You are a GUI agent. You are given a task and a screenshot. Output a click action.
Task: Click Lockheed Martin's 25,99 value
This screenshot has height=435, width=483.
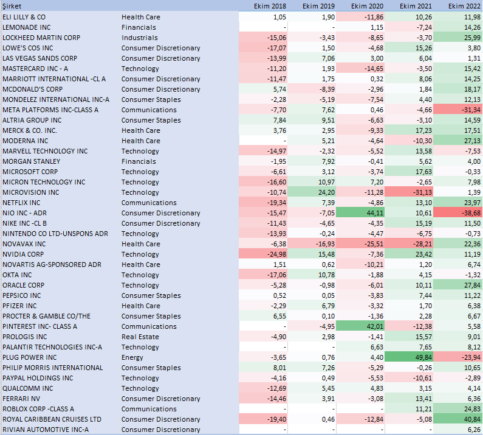pyautogui.click(x=457, y=38)
